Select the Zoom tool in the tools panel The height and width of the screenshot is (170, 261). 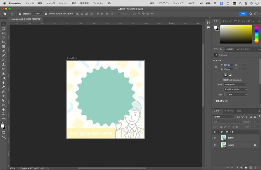(x=3, y=114)
